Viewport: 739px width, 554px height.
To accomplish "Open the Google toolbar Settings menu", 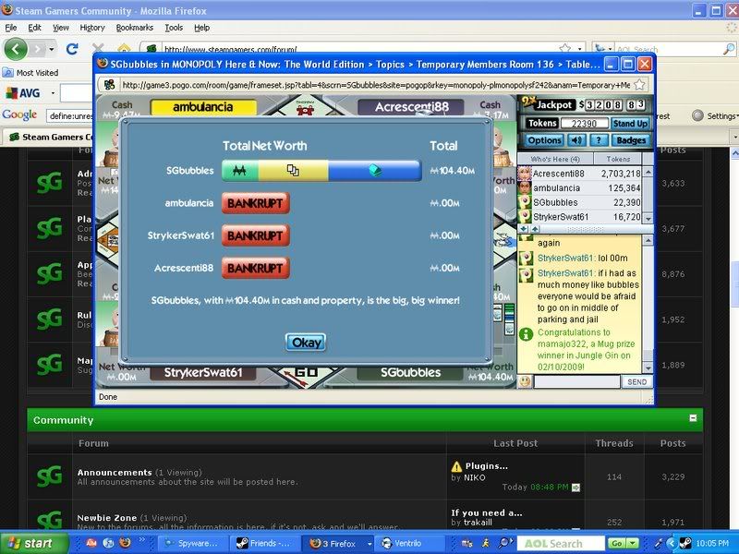I will point(715,116).
